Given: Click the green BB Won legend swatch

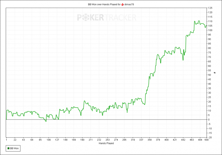Looking at the screenshot, I should tap(9, 148).
